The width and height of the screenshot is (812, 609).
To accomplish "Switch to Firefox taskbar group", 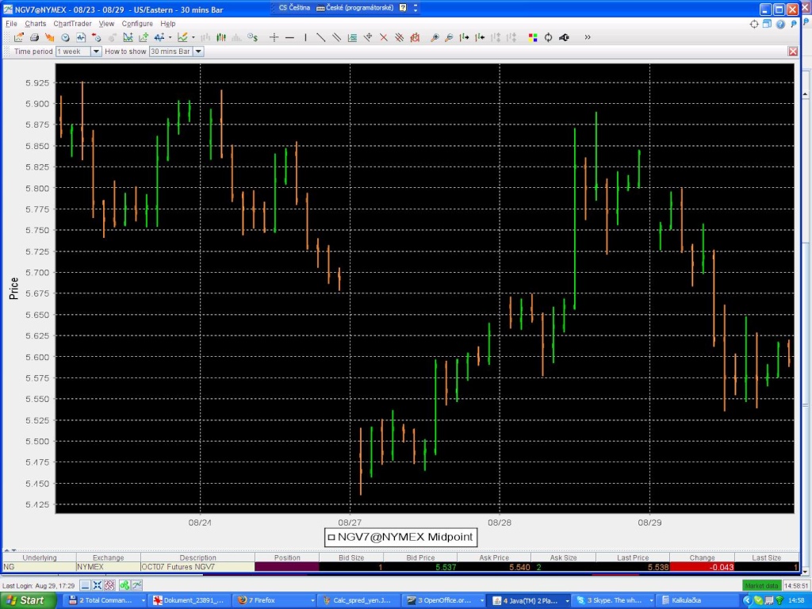I will click(274, 600).
